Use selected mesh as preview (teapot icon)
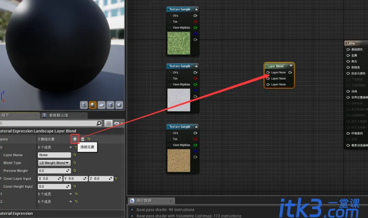Viewport: 368px width, 218px height. [x=119, y=105]
